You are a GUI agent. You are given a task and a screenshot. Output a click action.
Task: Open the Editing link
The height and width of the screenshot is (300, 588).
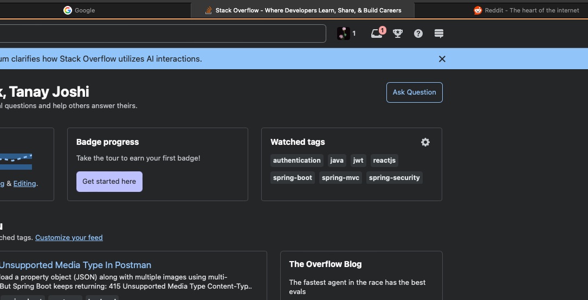25,184
